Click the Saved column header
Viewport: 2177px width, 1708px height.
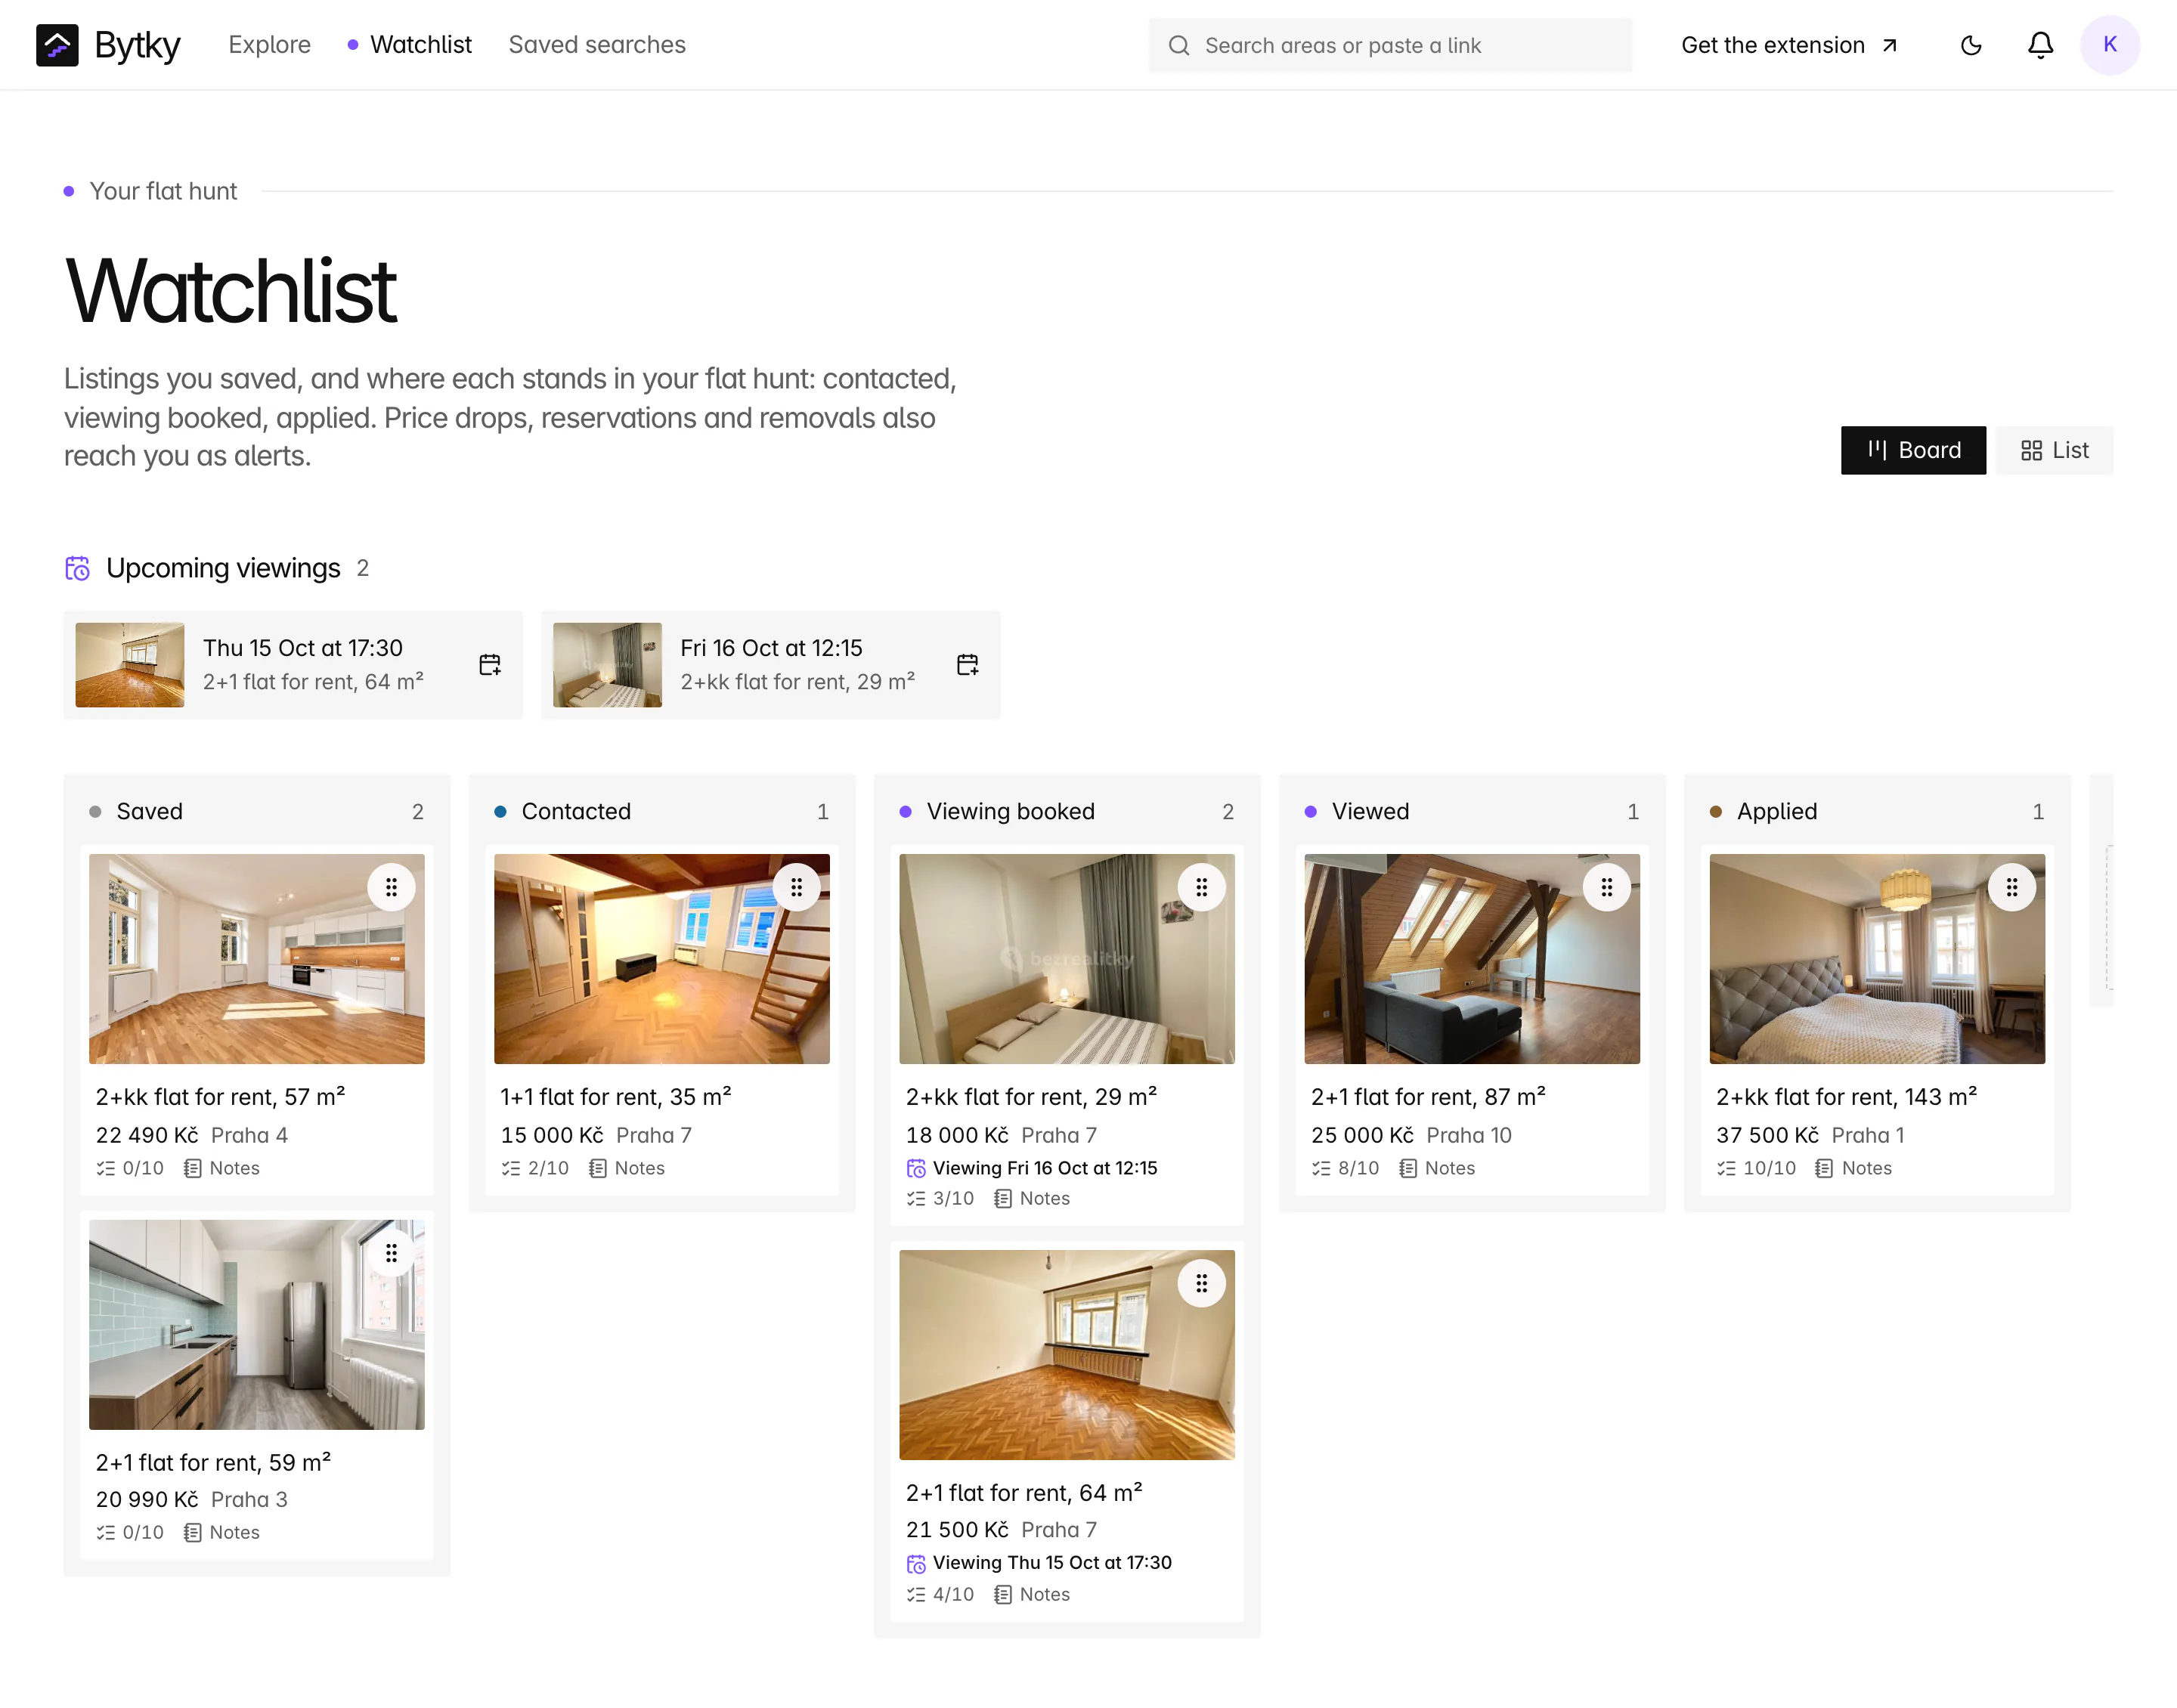point(257,812)
